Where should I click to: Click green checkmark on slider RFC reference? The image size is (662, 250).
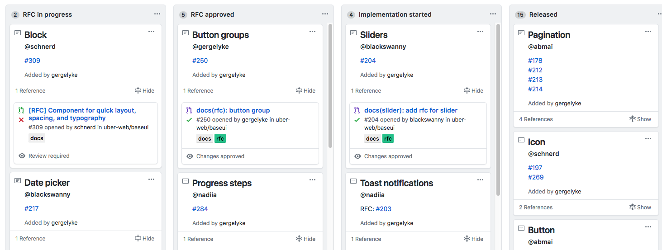pos(357,120)
